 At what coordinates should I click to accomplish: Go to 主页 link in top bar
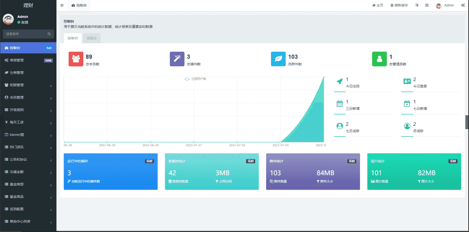click(x=378, y=5)
